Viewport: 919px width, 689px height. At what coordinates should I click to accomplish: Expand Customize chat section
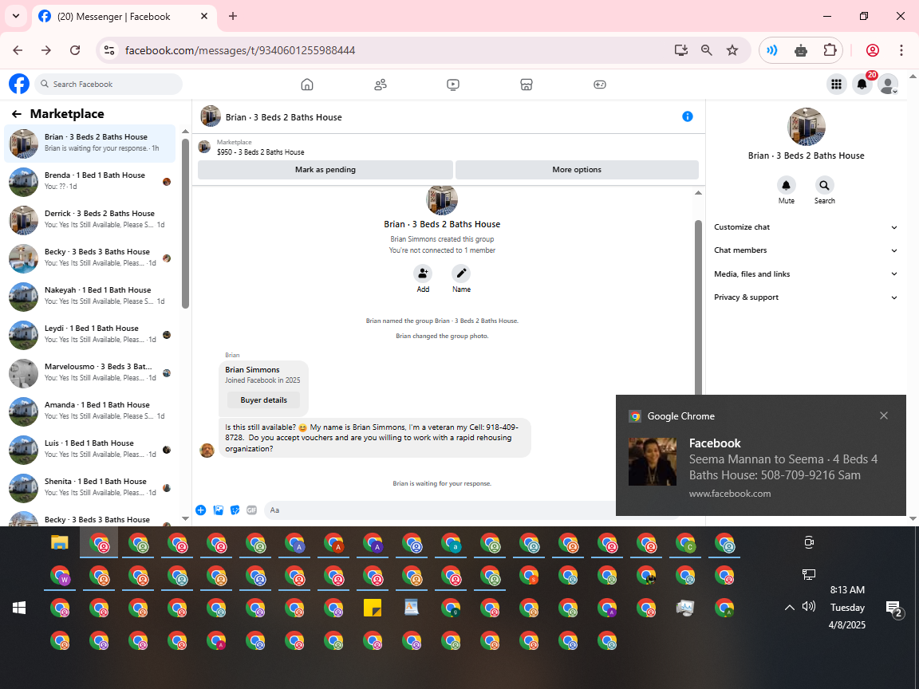805,227
